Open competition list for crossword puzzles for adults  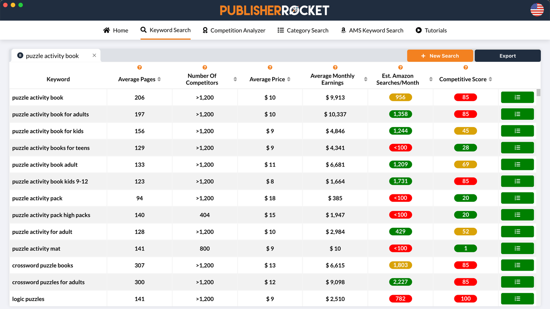pyautogui.click(x=517, y=282)
